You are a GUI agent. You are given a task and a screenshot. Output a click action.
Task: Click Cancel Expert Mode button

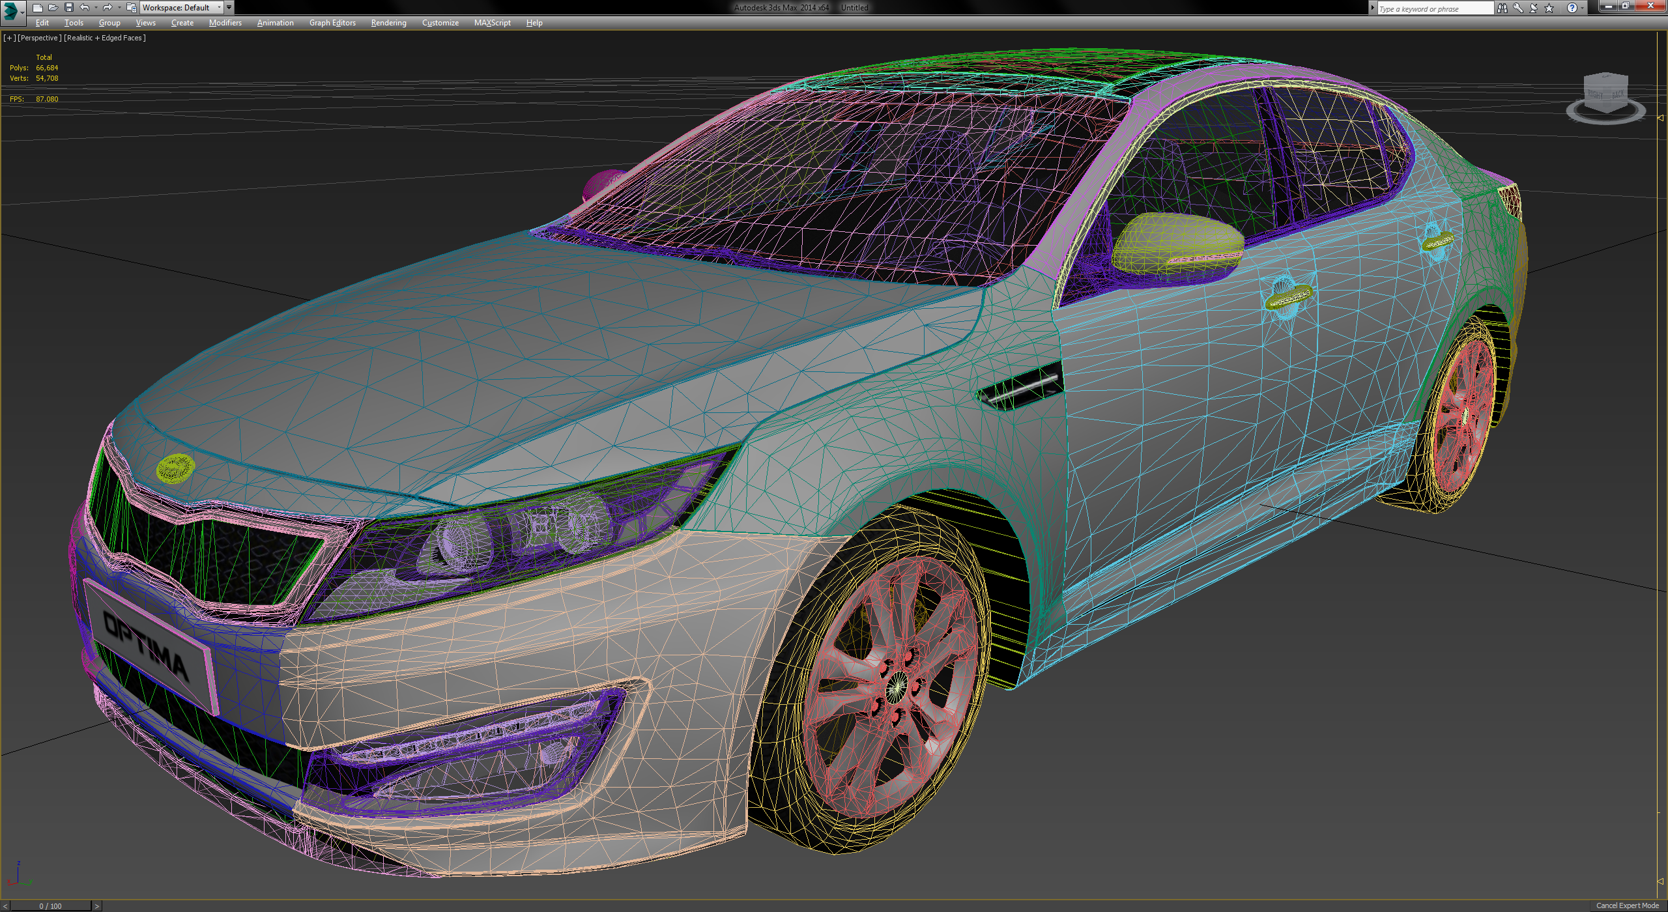click(1627, 905)
